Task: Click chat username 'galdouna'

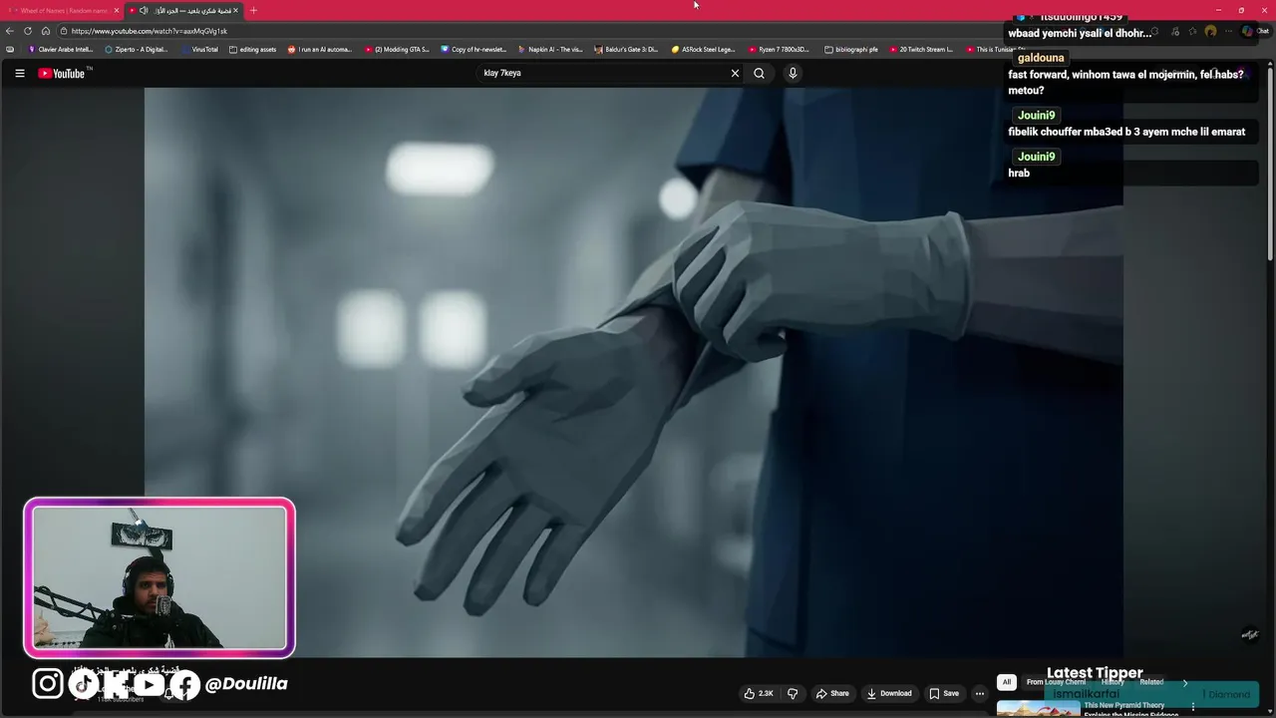Action: (1041, 58)
